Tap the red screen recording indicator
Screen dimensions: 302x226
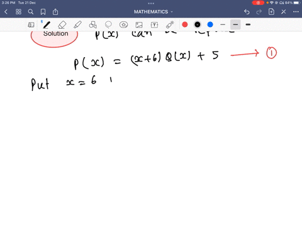(258, 3)
